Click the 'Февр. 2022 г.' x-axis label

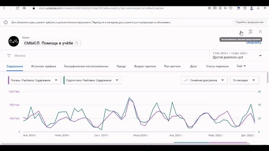point(216,135)
